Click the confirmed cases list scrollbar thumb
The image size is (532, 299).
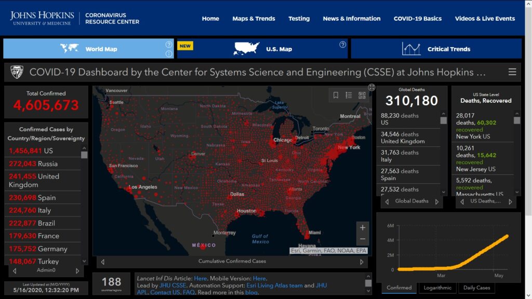pyautogui.click(x=84, y=155)
